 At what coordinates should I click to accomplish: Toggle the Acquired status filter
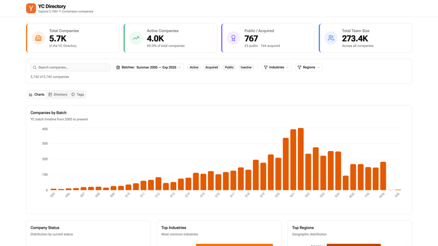click(211, 67)
